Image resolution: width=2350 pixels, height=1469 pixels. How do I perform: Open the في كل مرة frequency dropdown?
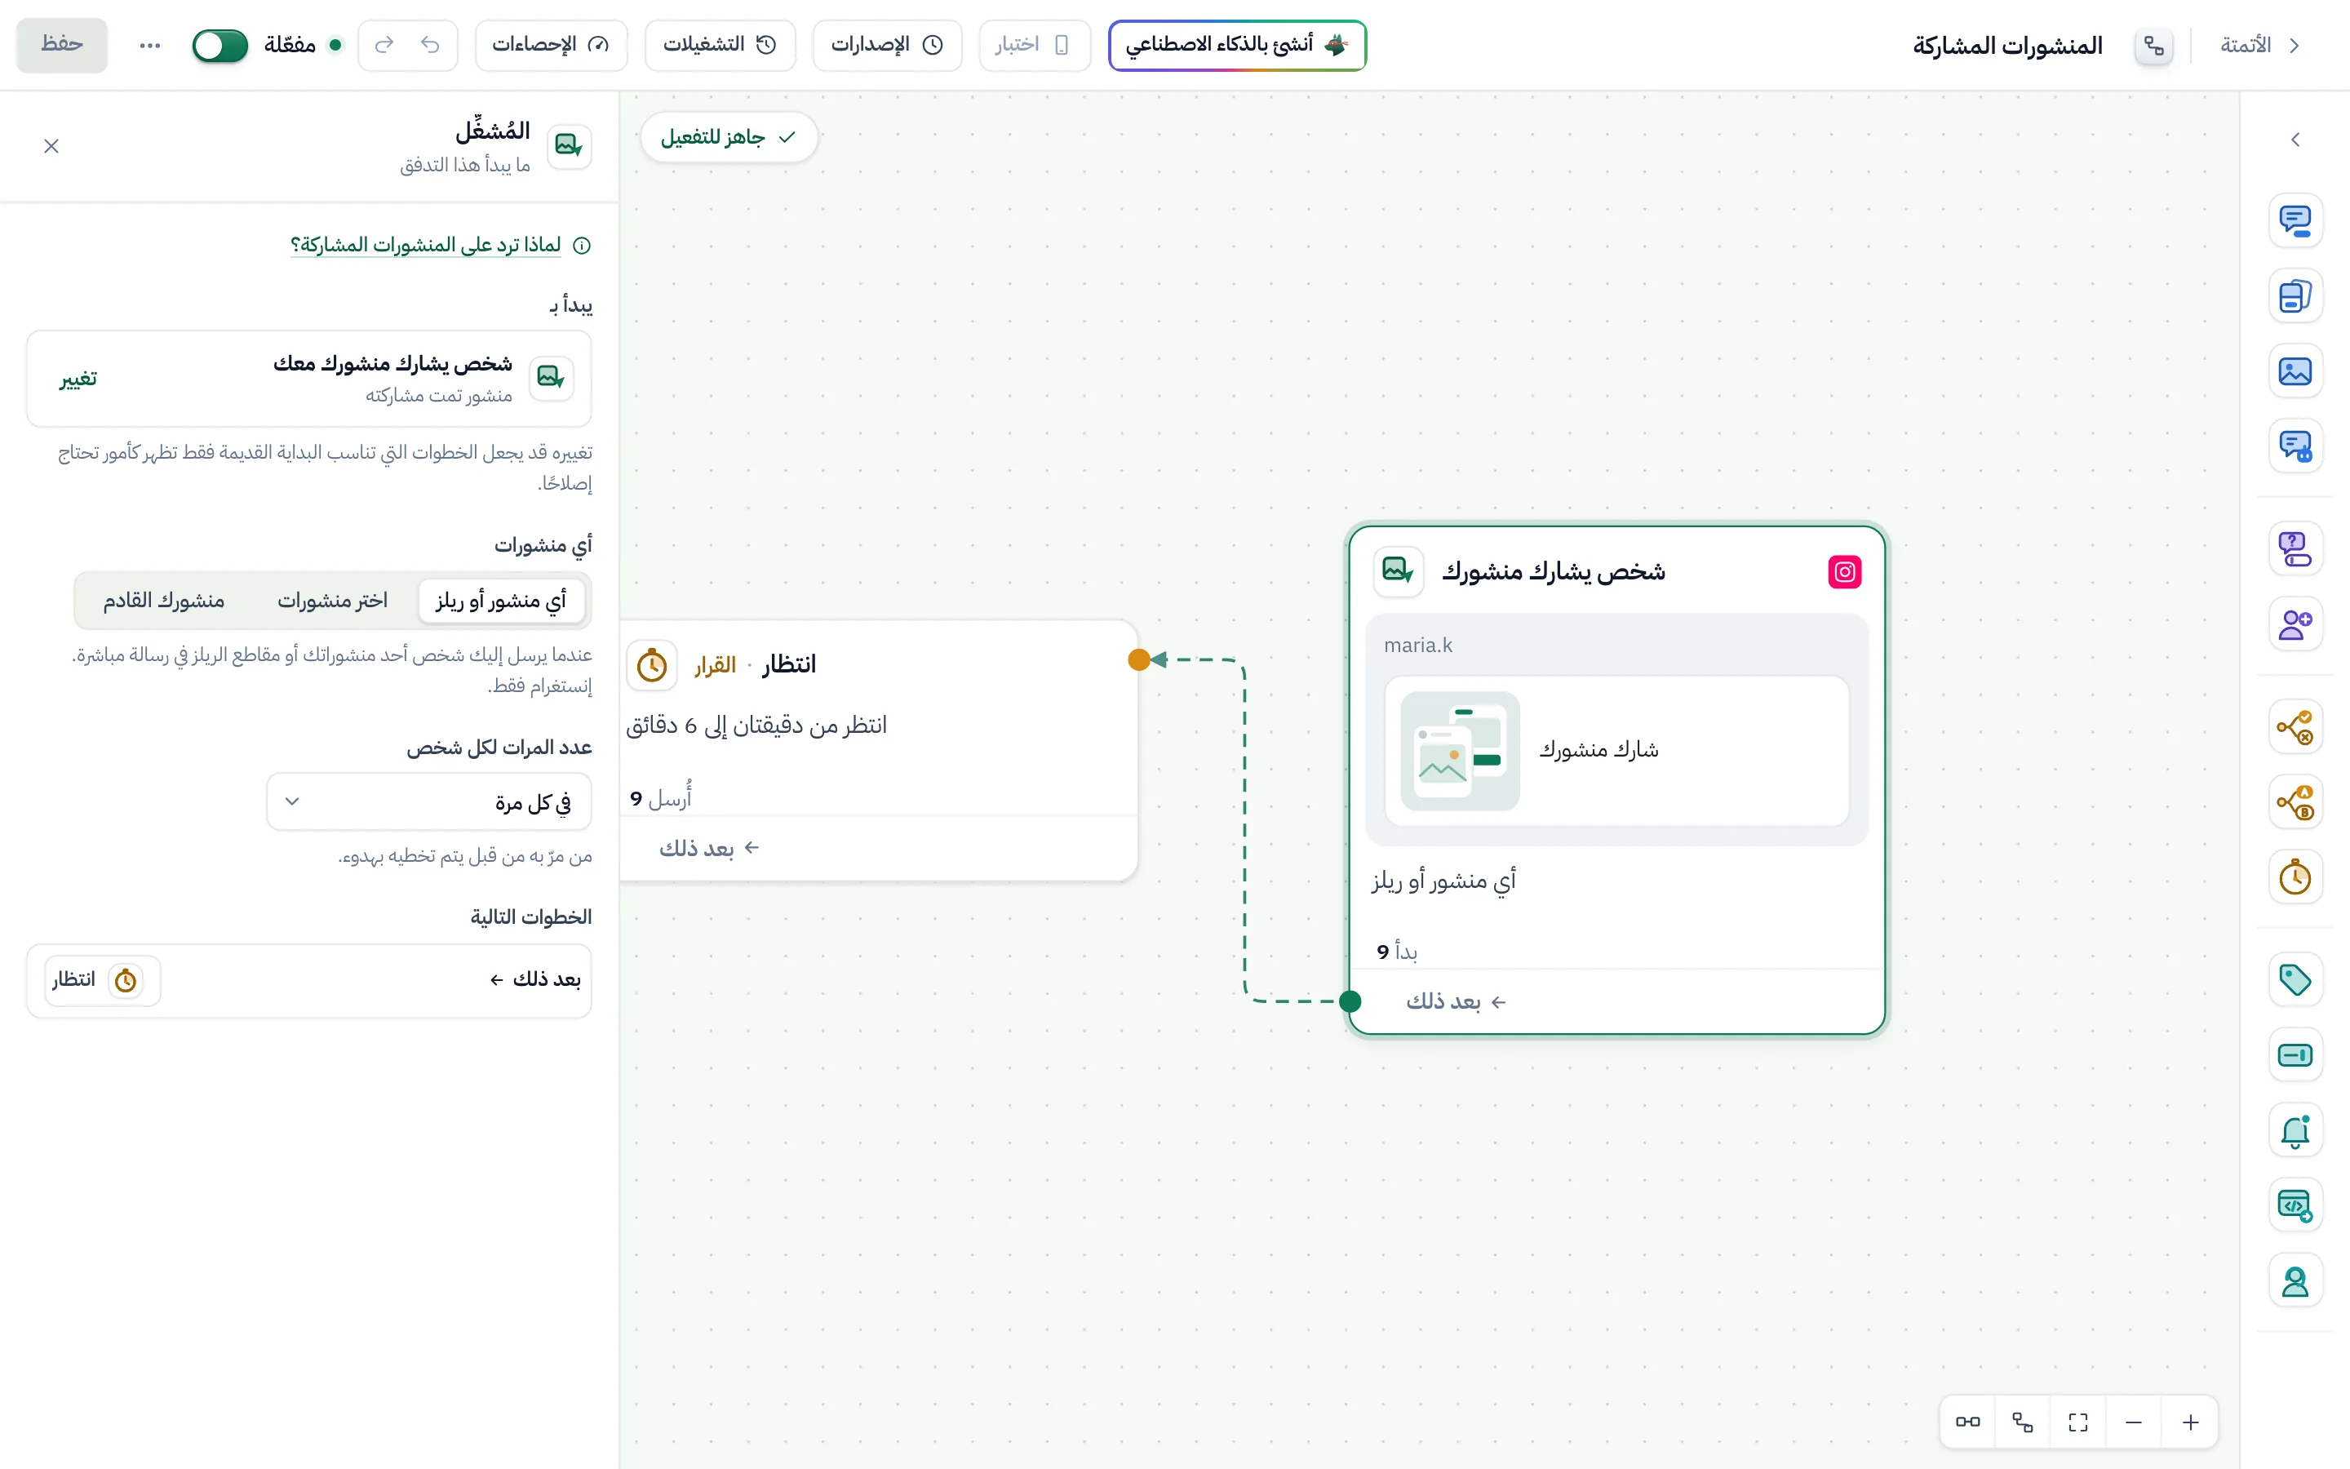point(429,802)
